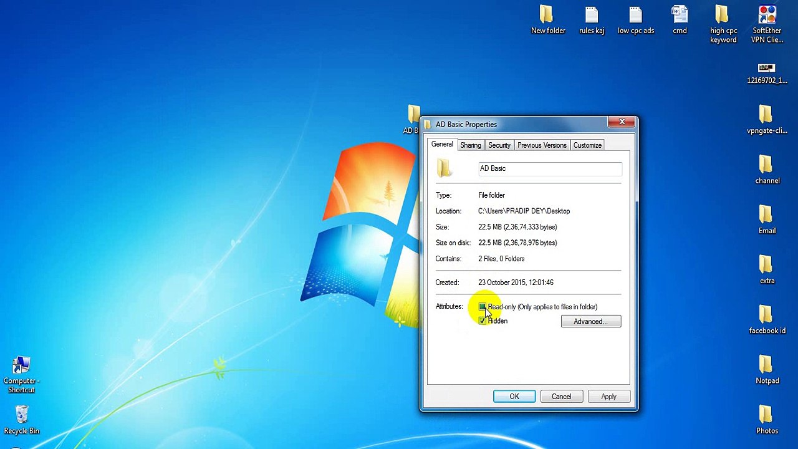
Task: Switch to the General tab
Action: click(442, 145)
